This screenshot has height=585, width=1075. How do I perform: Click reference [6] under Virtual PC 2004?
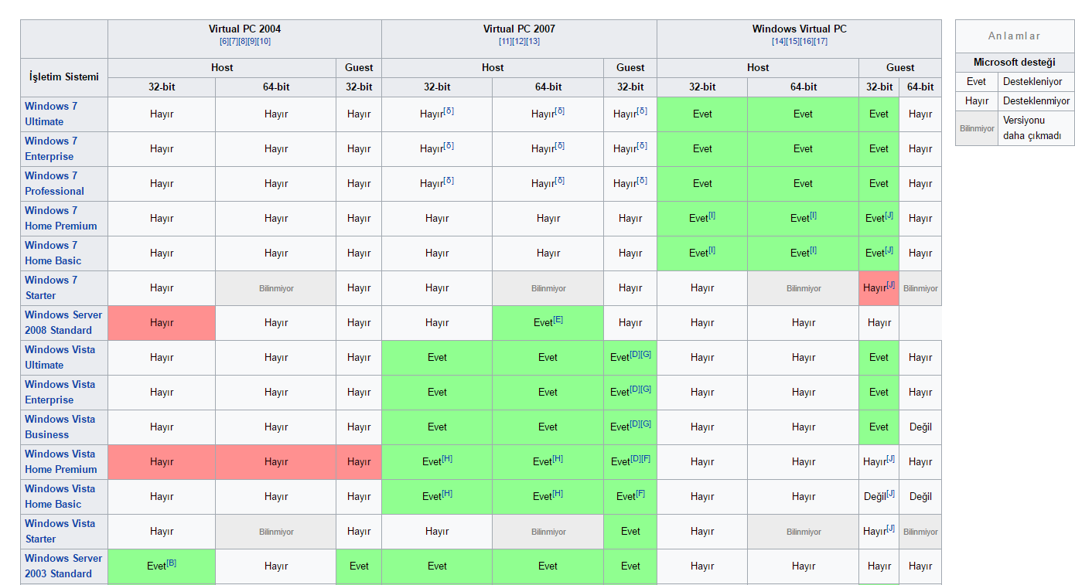pyautogui.click(x=224, y=42)
